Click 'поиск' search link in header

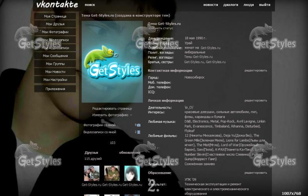point(90,5)
